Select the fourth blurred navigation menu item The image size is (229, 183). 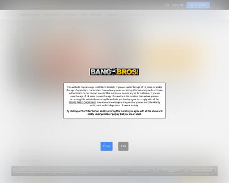click(83, 15)
